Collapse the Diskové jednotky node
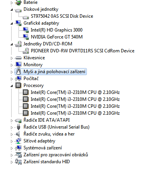 point(12,10)
